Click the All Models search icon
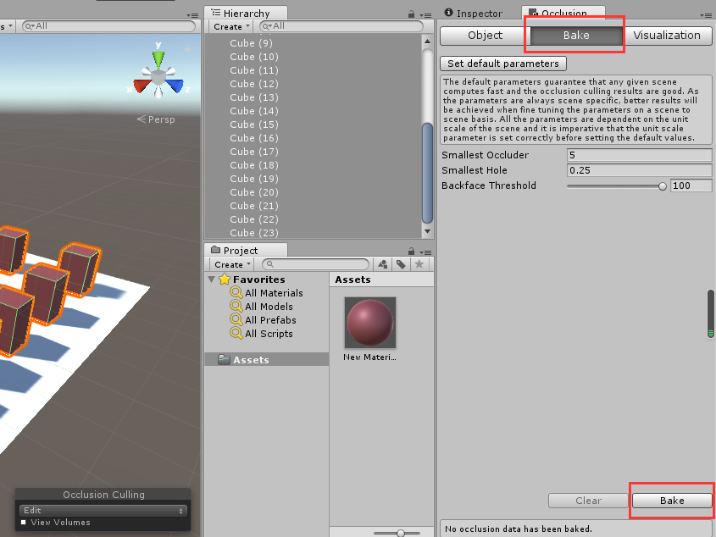The width and height of the screenshot is (716, 537). 236,306
